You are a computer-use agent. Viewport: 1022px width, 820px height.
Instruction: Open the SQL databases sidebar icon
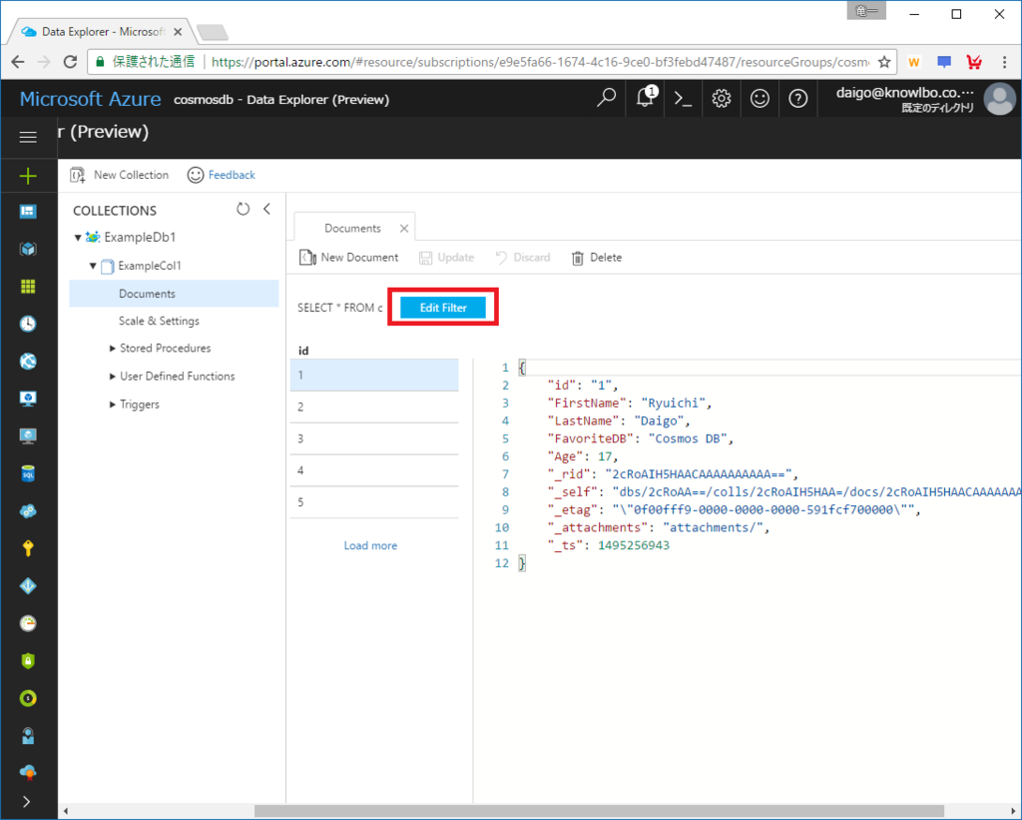28,473
